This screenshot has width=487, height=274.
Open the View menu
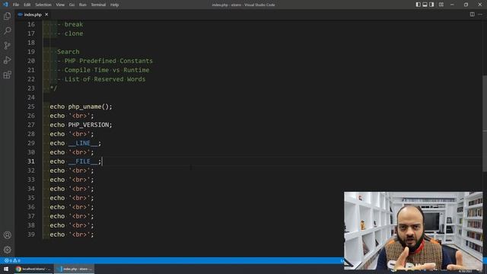pyautogui.click(x=60, y=5)
